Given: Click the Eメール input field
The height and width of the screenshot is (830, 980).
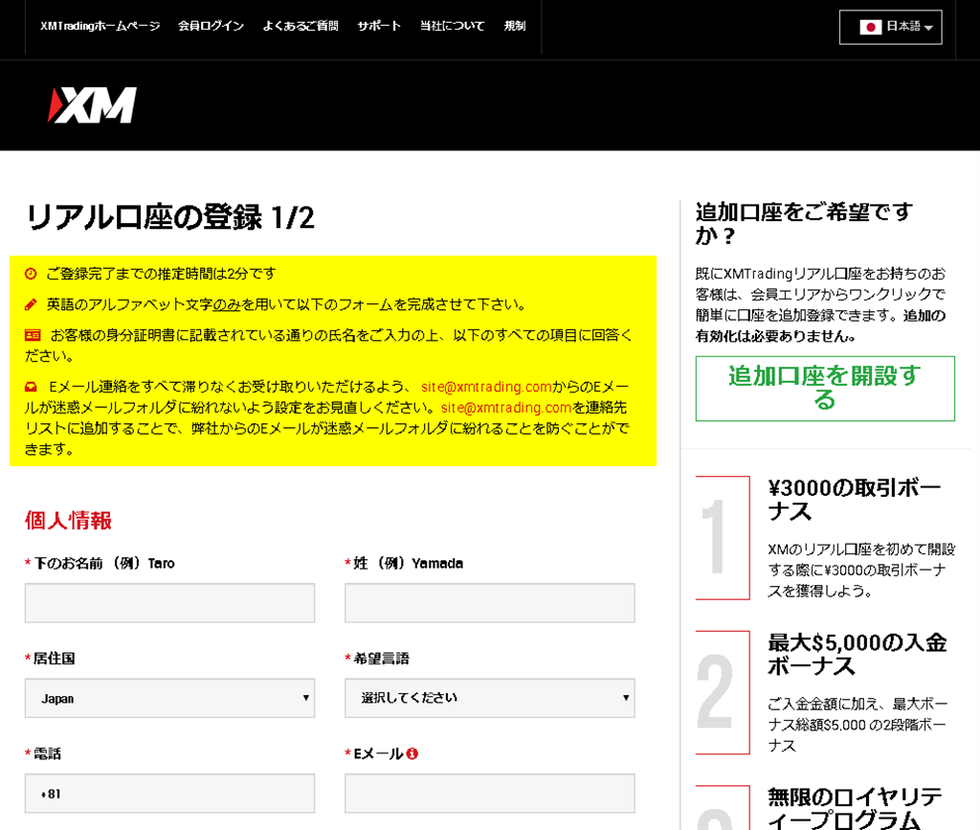Looking at the screenshot, I should coord(489,793).
